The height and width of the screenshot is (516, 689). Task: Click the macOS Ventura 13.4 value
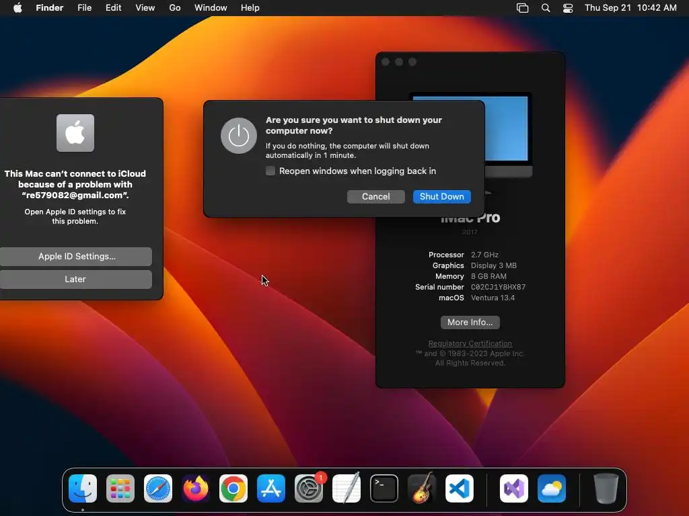click(493, 298)
